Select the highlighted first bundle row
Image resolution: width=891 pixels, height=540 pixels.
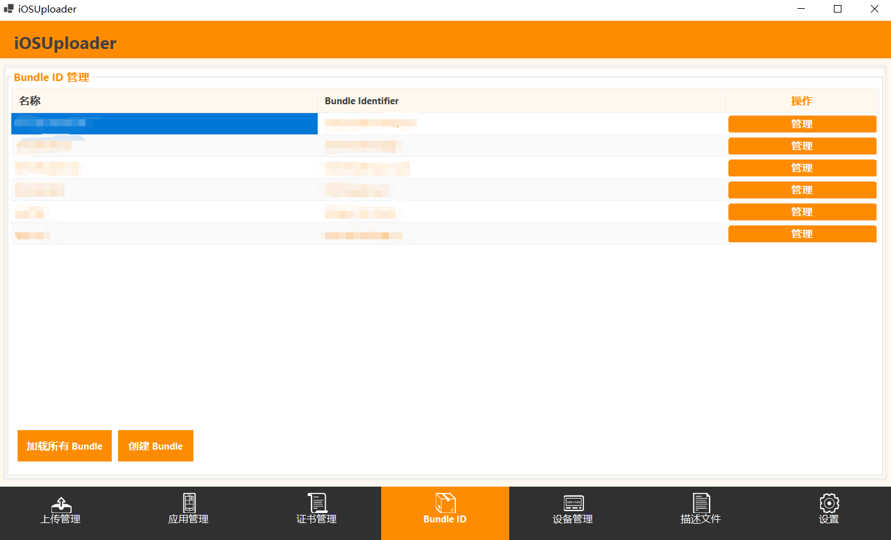(x=164, y=124)
